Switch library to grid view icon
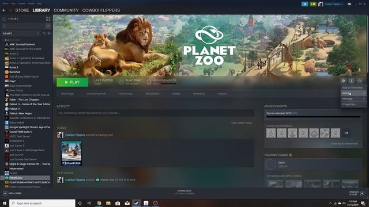This screenshot has width=369, height=207. (x=48, y=19)
